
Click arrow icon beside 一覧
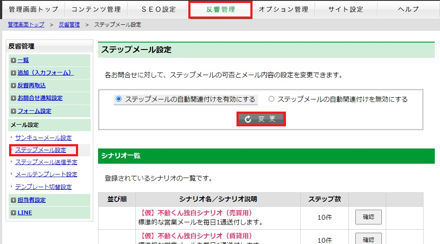point(13,60)
